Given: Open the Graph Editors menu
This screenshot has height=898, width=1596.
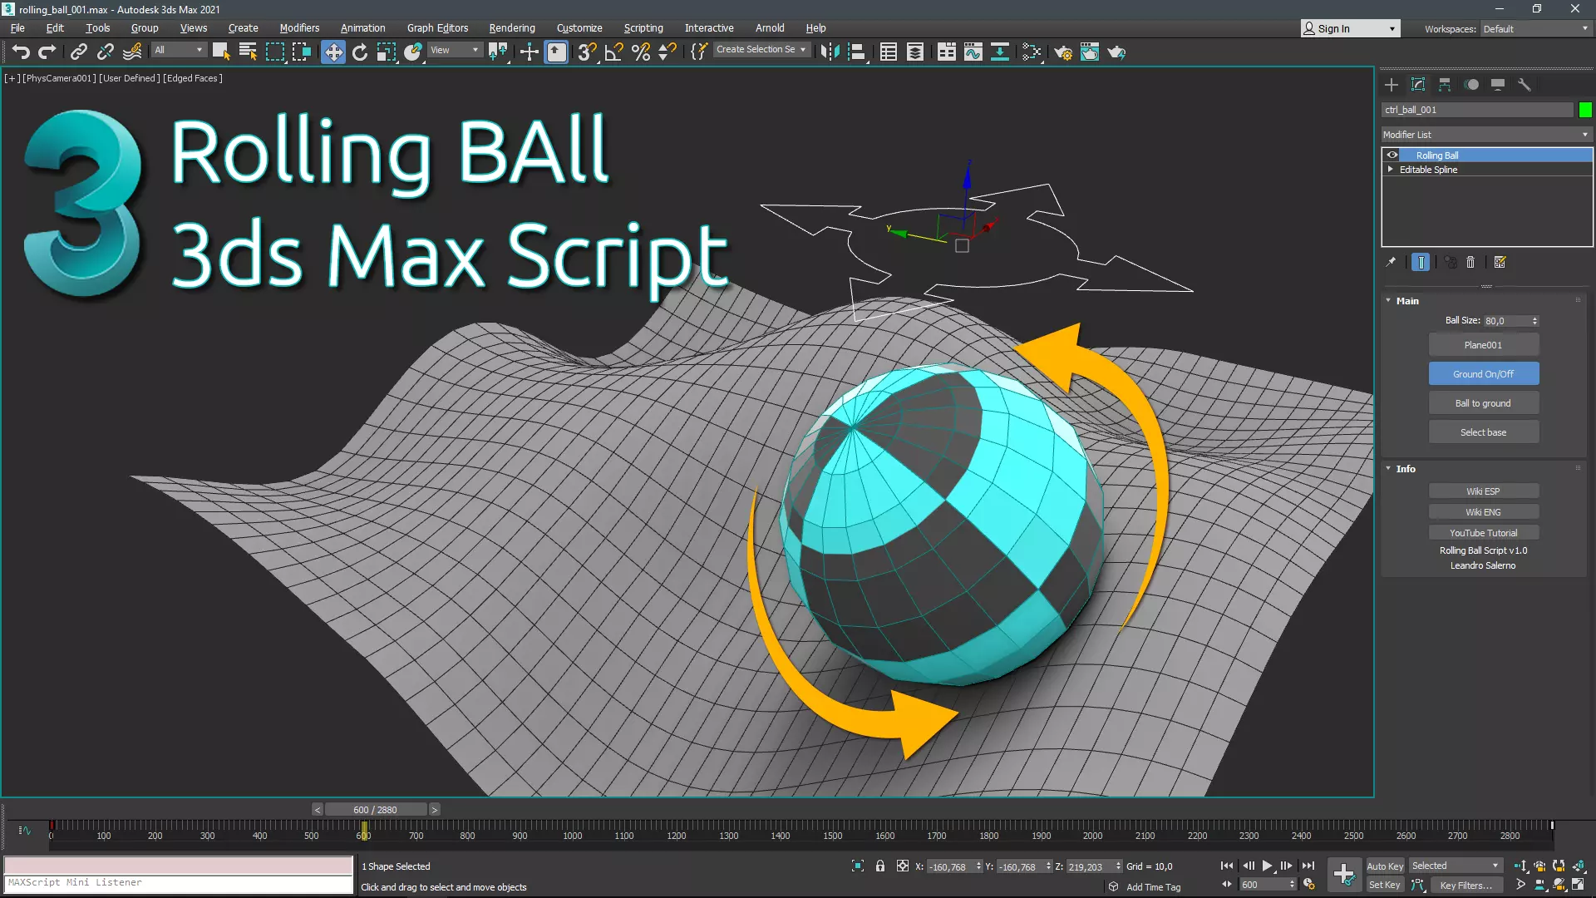Looking at the screenshot, I should [x=437, y=27].
